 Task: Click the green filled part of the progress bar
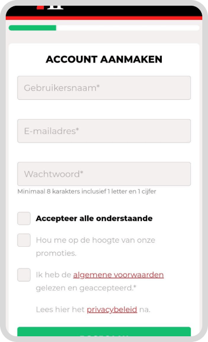pos(32,28)
